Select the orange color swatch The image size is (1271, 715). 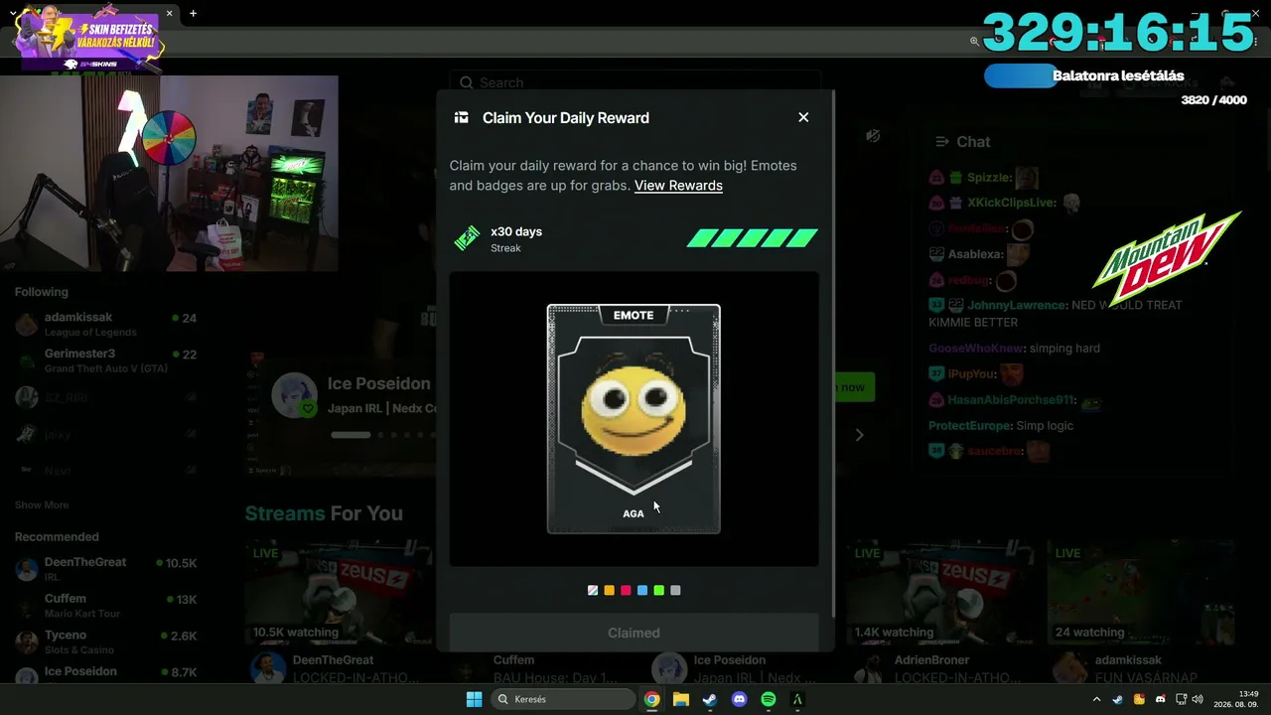coord(610,591)
